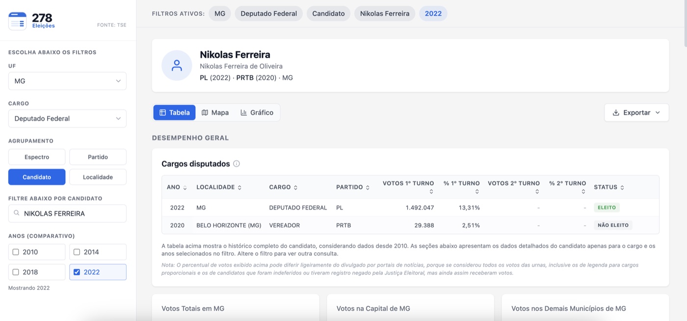Open the Cargo dropdown showing Deputado Federal
The width and height of the screenshot is (687, 321).
pyautogui.click(x=67, y=118)
